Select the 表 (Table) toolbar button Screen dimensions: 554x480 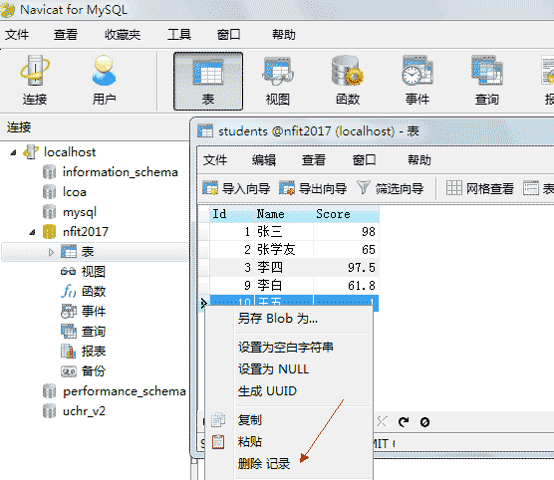point(208,81)
